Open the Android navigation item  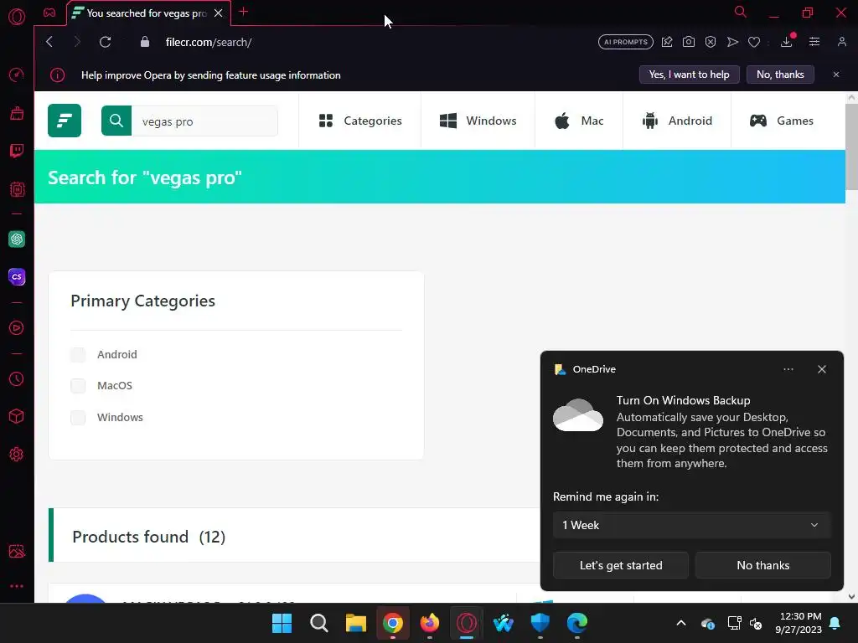677,121
